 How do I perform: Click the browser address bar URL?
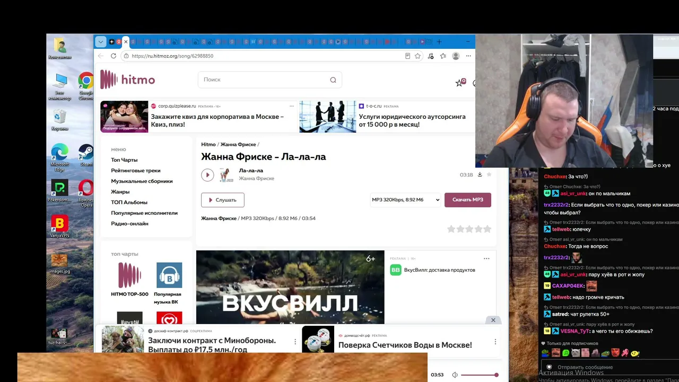click(x=172, y=56)
